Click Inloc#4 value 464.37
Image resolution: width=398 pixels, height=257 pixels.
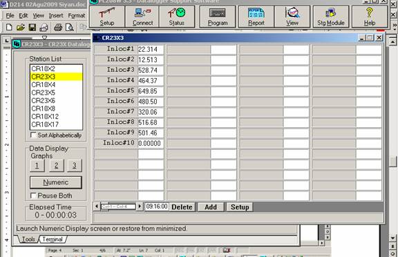[151, 81]
